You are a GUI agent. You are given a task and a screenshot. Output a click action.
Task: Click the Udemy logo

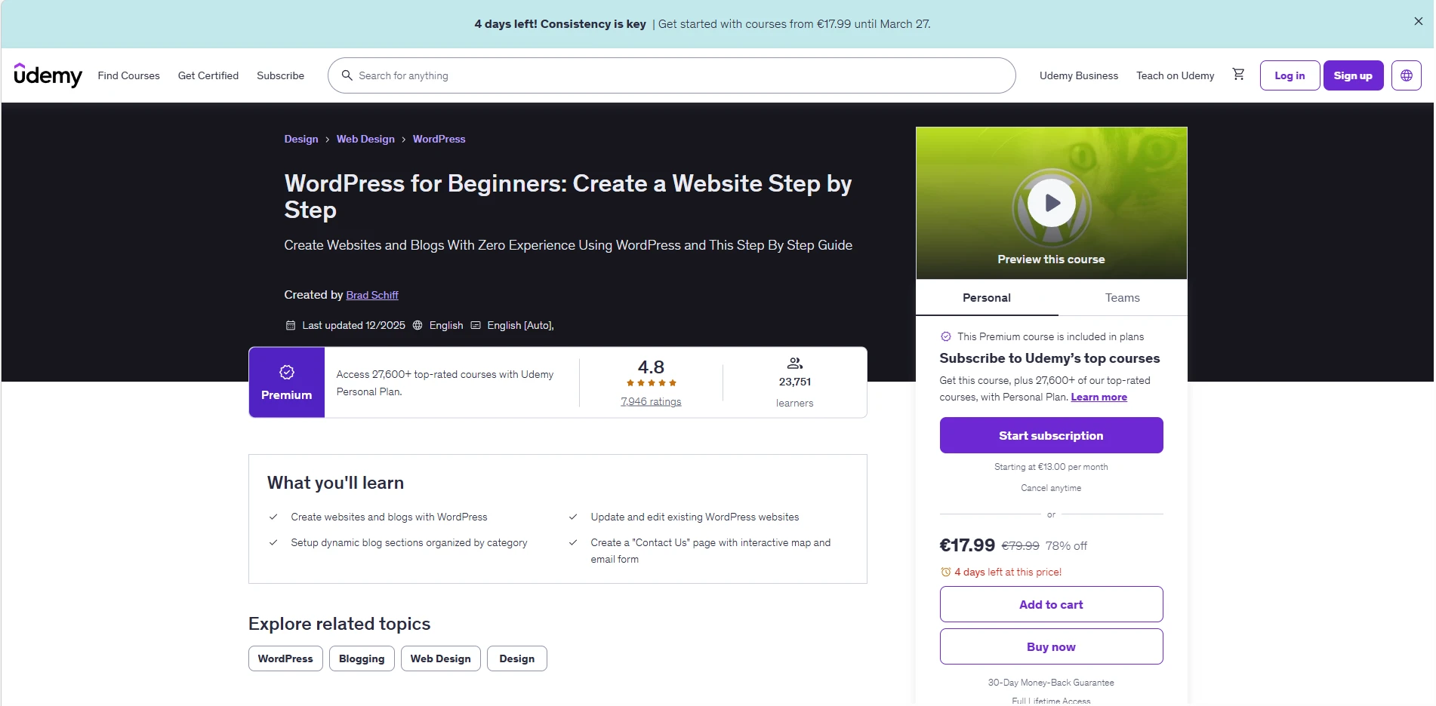click(x=48, y=75)
